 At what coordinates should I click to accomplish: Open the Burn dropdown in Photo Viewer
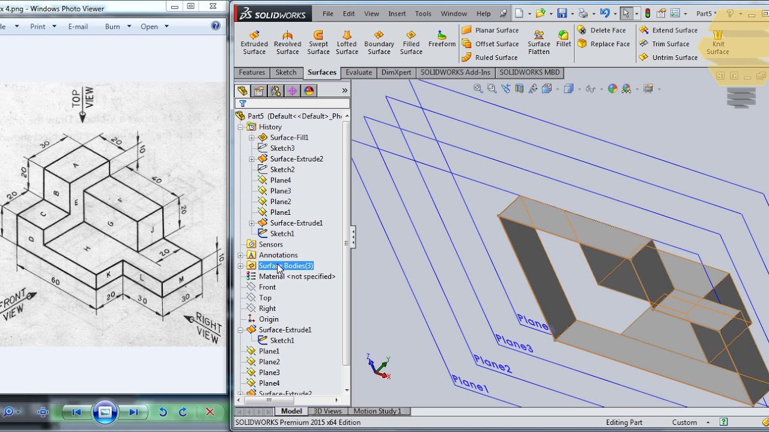click(x=129, y=26)
